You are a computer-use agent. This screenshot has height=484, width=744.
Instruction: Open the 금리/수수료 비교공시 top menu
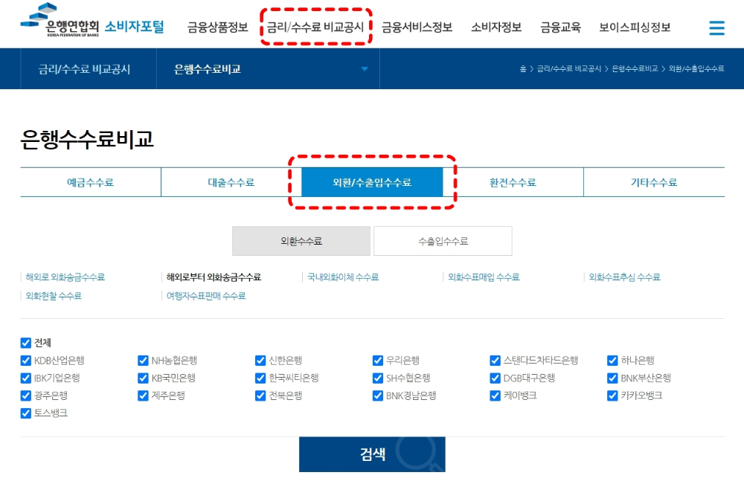315,28
